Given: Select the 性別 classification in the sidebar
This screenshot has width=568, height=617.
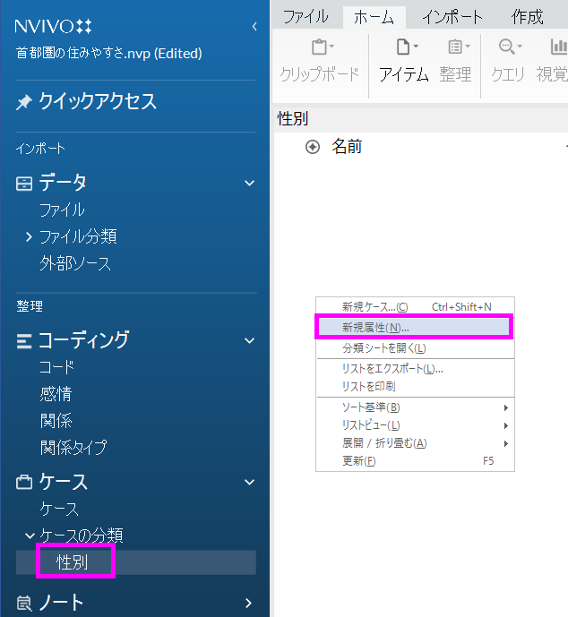Looking at the screenshot, I should pos(72,562).
